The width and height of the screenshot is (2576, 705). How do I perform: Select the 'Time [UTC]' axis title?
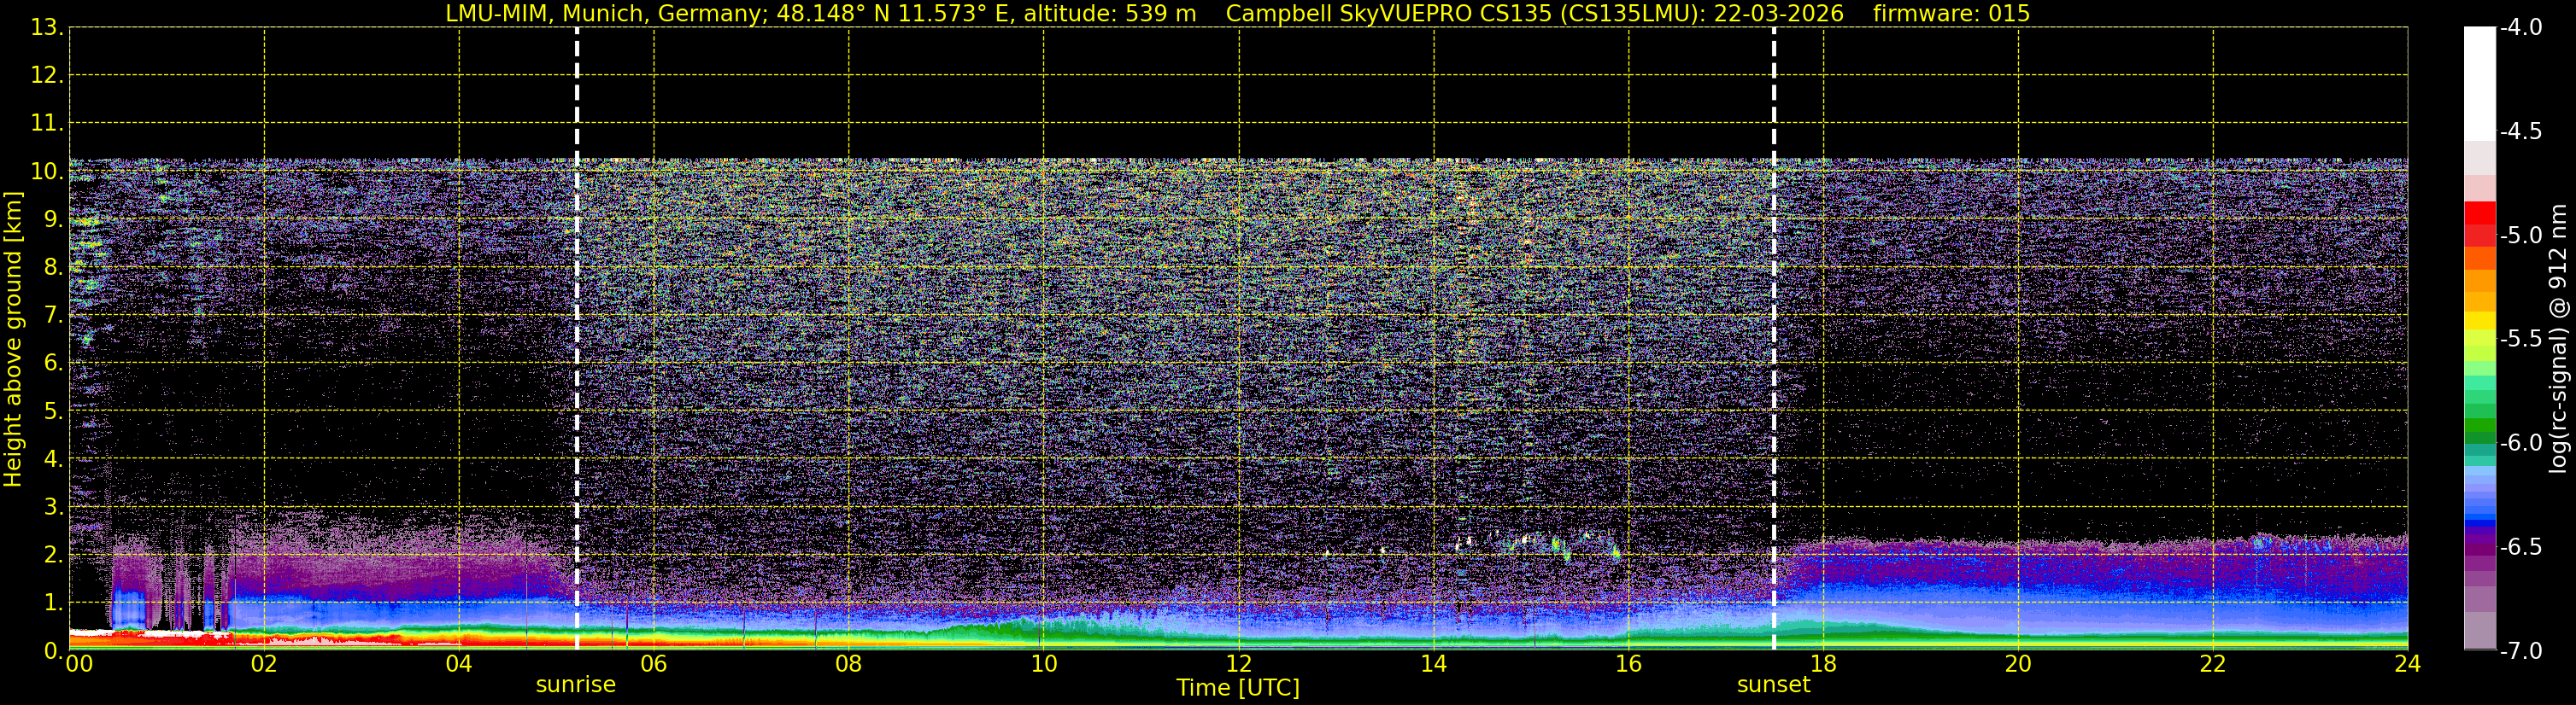click(x=1238, y=688)
